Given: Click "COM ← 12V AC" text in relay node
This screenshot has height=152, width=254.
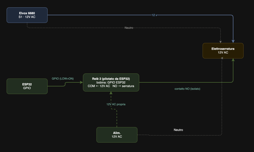Looking at the screenshot, I should coord(99,86).
